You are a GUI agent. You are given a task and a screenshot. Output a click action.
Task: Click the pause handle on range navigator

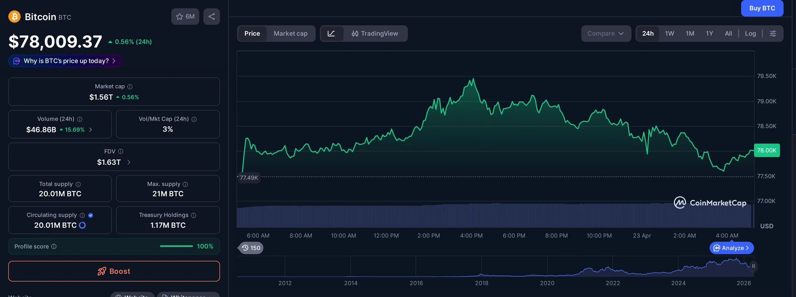tap(753, 266)
